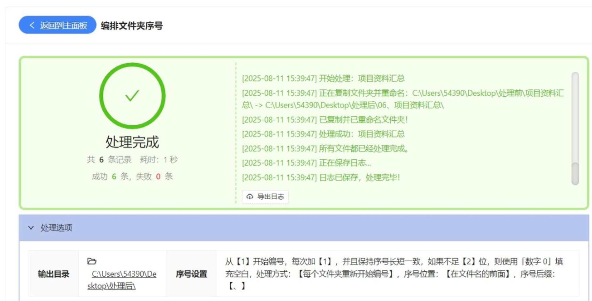Click the 返回到主面板 back button

click(x=57, y=25)
